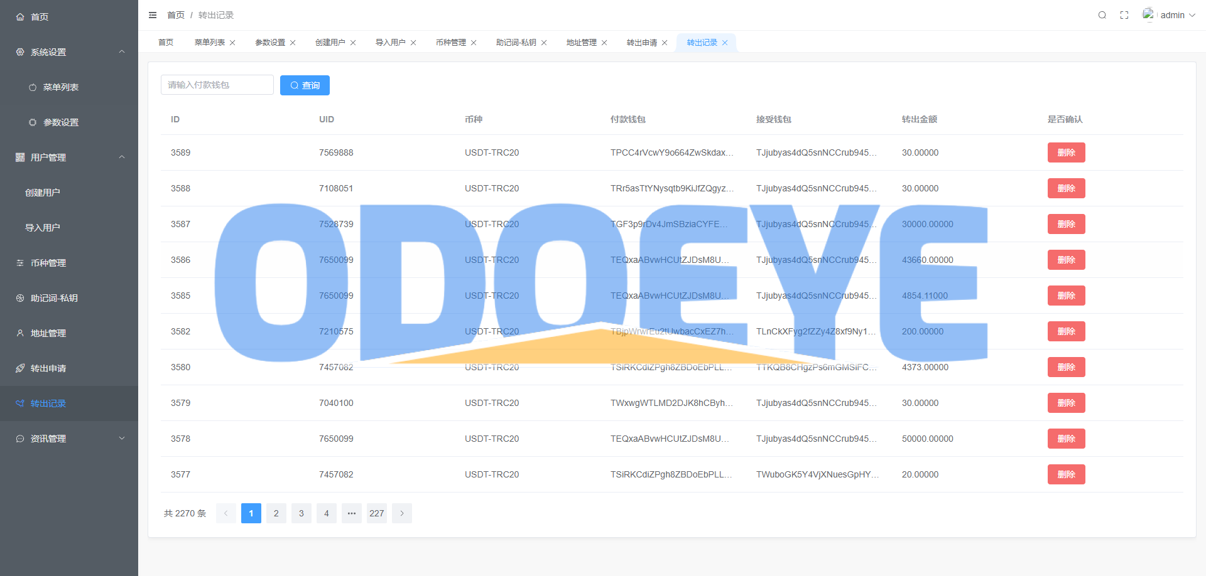Select 转出记录 in the sidebar
The height and width of the screenshot is (576, 1206).
point(69,403)
